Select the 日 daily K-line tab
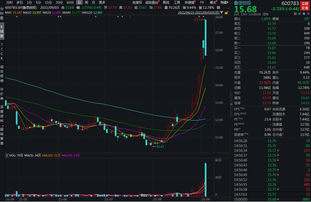The width and height of the screenshot is (311, 202). pos(79,2)
